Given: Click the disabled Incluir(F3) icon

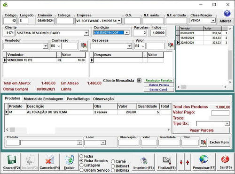Looking at the screenshot, I should (30, 162).
